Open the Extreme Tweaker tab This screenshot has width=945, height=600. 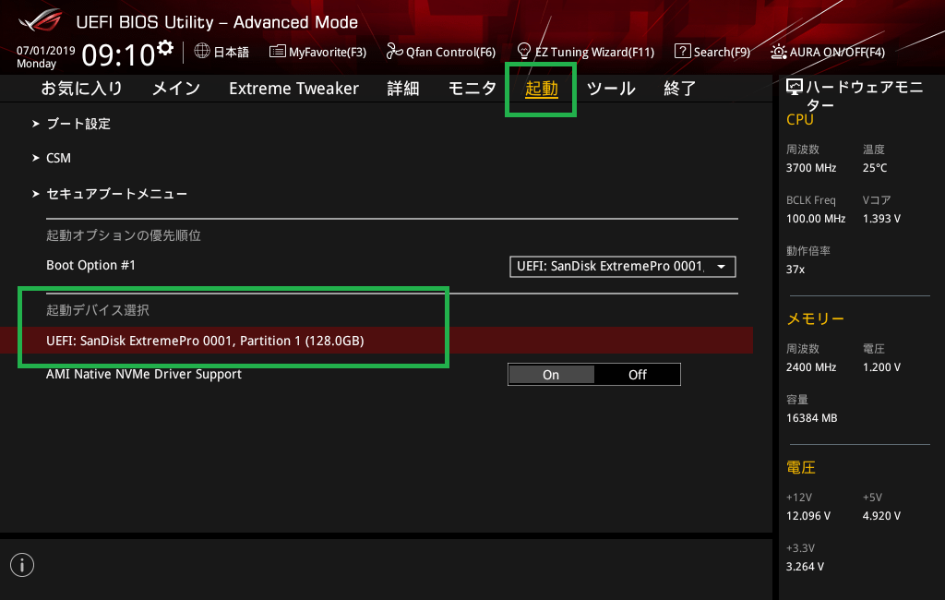tap(293, 89)
